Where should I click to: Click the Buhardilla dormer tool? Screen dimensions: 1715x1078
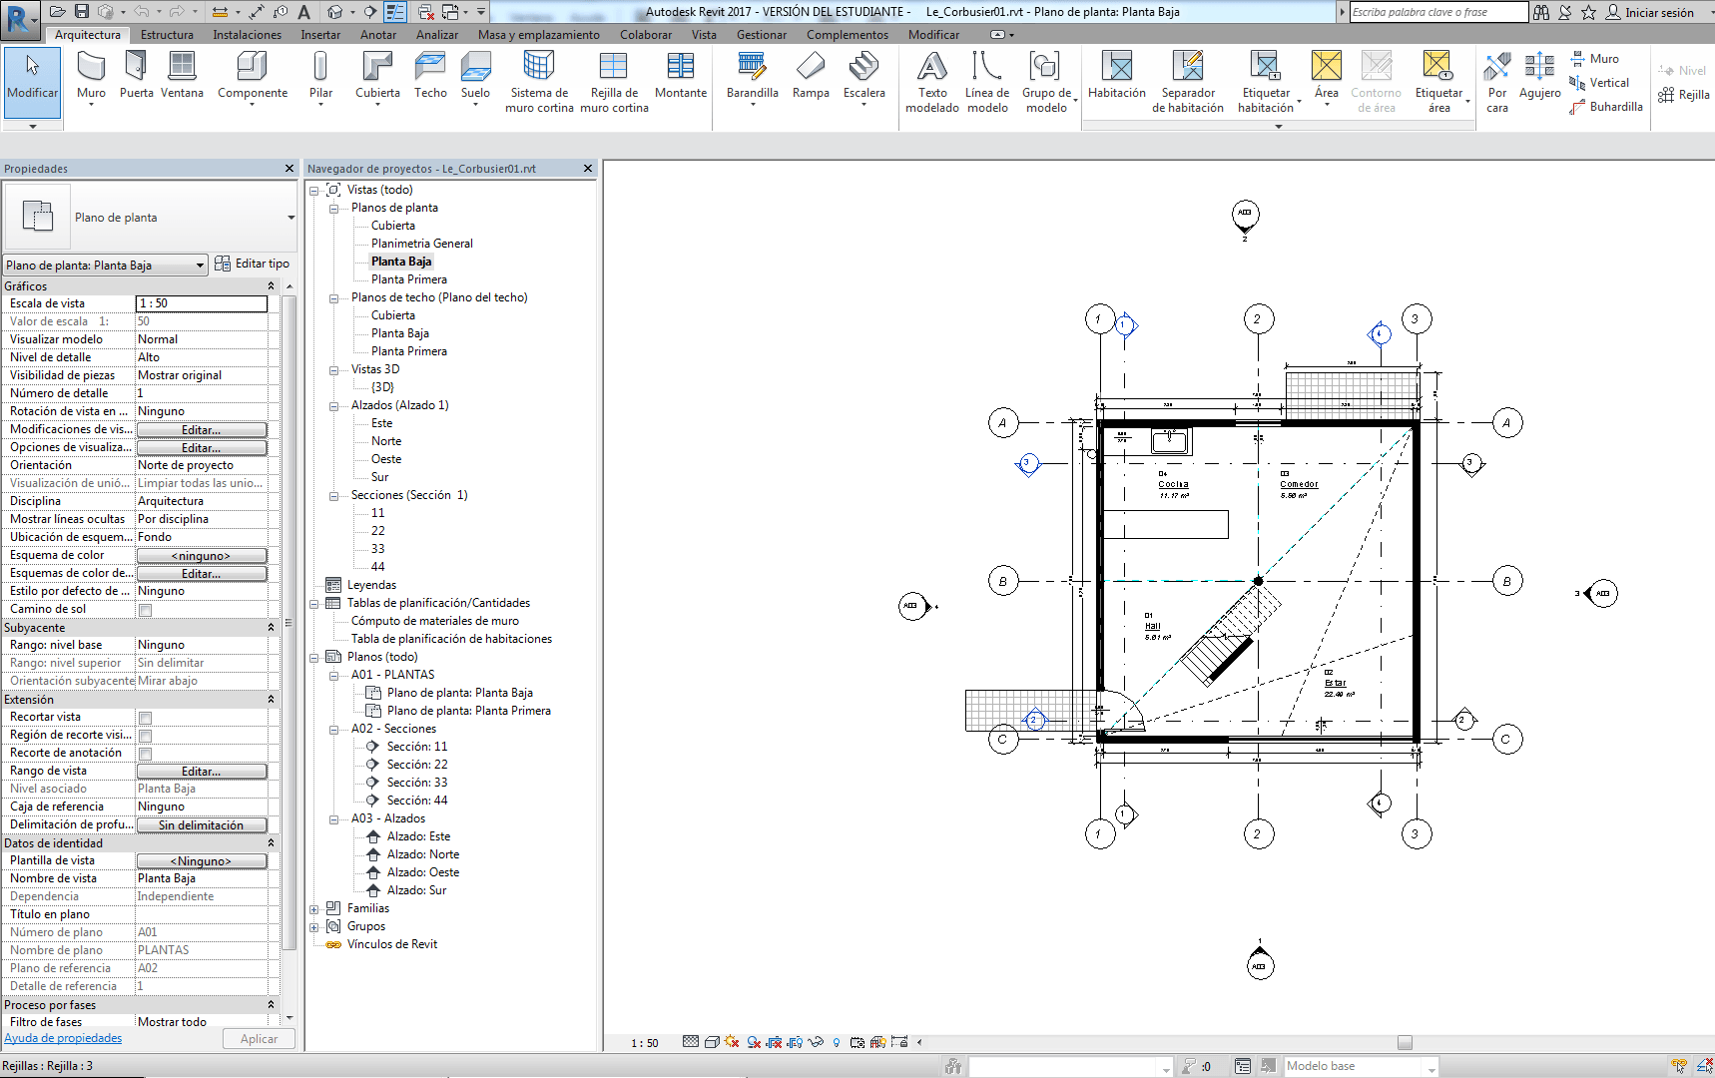pos(1606,107)
